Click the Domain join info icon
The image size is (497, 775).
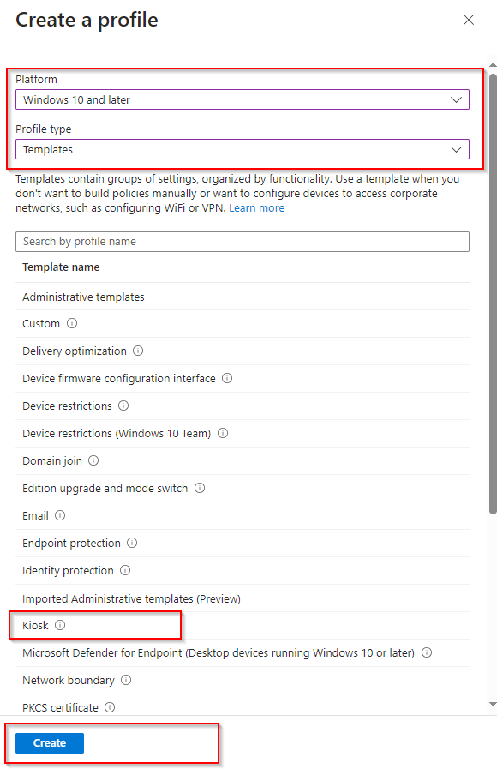pos(94,460)
